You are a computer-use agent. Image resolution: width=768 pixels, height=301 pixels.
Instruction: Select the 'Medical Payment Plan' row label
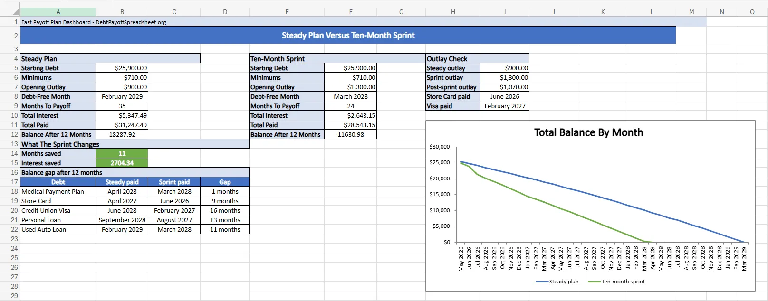pyautogui.click(x=58, y=191)
